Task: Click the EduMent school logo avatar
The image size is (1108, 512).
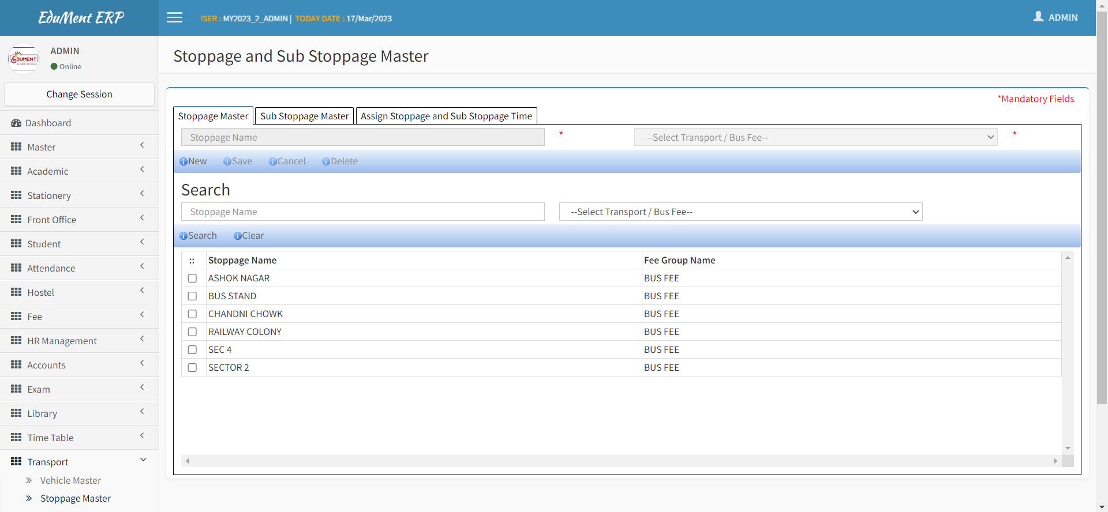Action: (x=23, y=59)
